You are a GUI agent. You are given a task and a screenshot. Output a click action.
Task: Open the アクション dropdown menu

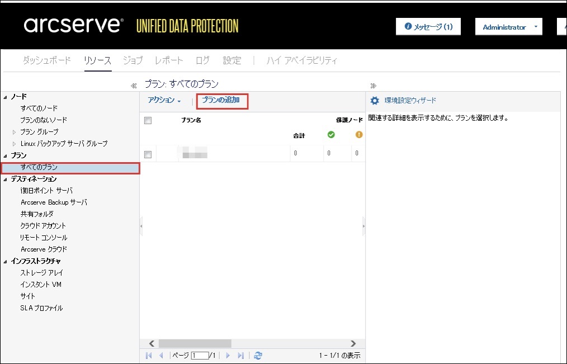tap(164, 100)
